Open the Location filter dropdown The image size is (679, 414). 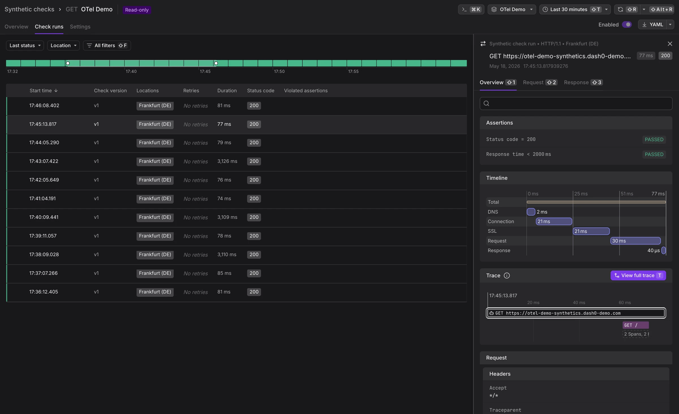63,45
